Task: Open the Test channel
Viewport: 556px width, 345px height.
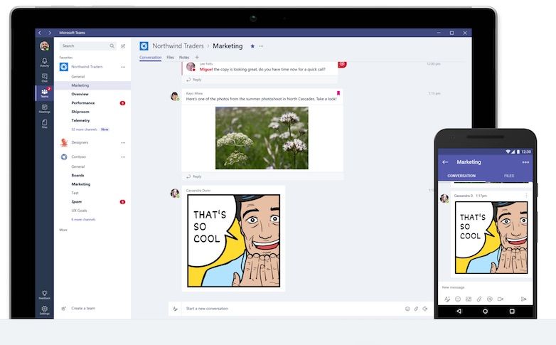Action: [75, 193]
